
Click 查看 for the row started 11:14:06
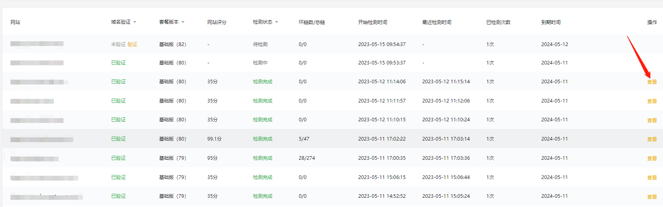(x=652, y=82)
